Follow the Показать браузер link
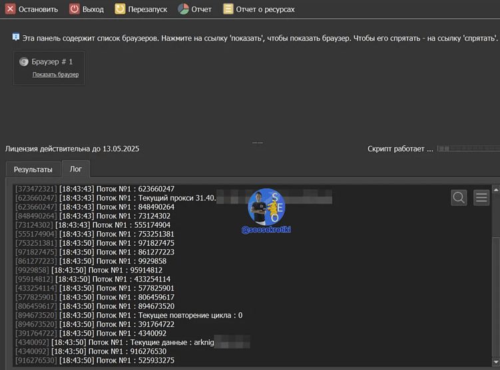The height and width of the screenshot is (370, 500). [x=55, y=75]
